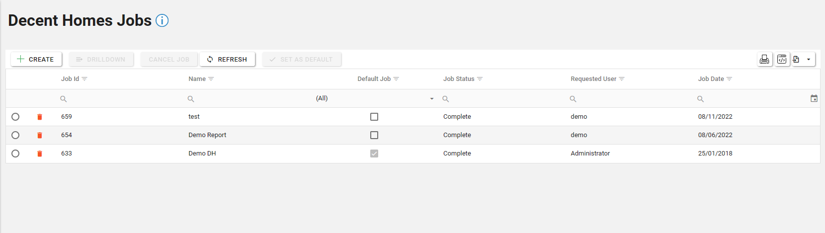Open the Job Status column filter menu
The image size is (825, 233).
pos(480,79)
